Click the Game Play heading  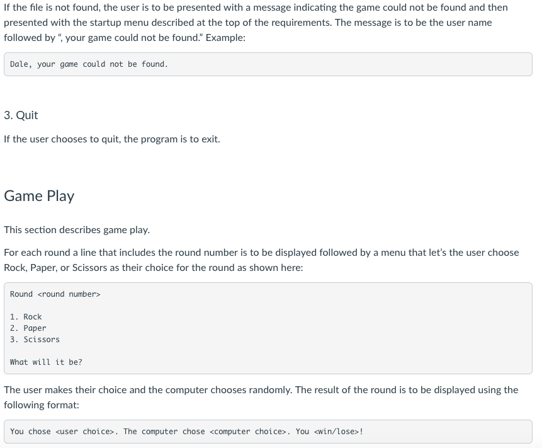pyautogui.click(x=39, y=196)
